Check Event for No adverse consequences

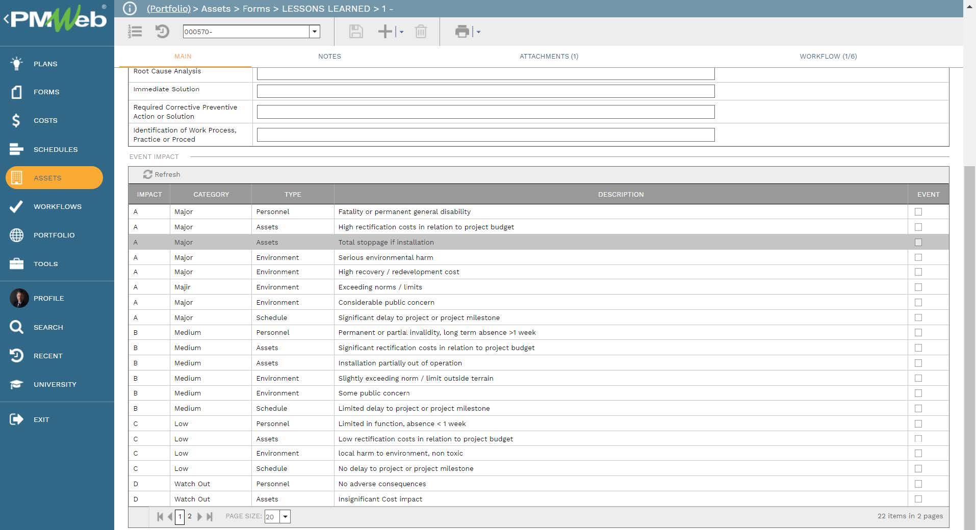coord(918,484)
